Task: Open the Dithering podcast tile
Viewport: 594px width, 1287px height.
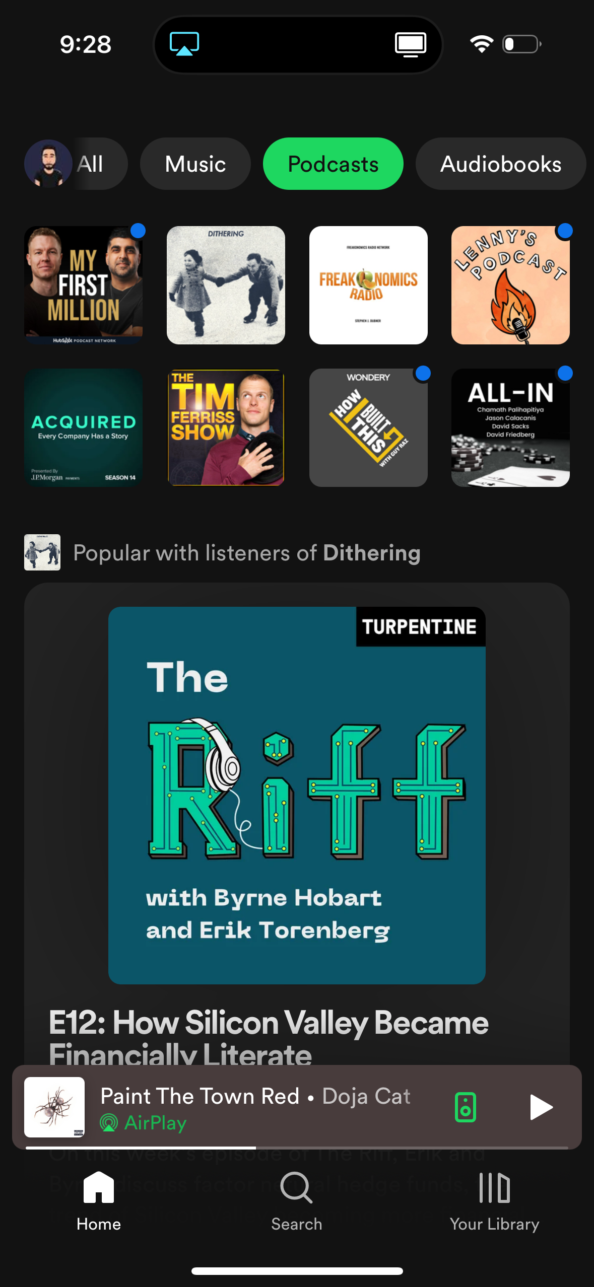Action: [226, 285]
